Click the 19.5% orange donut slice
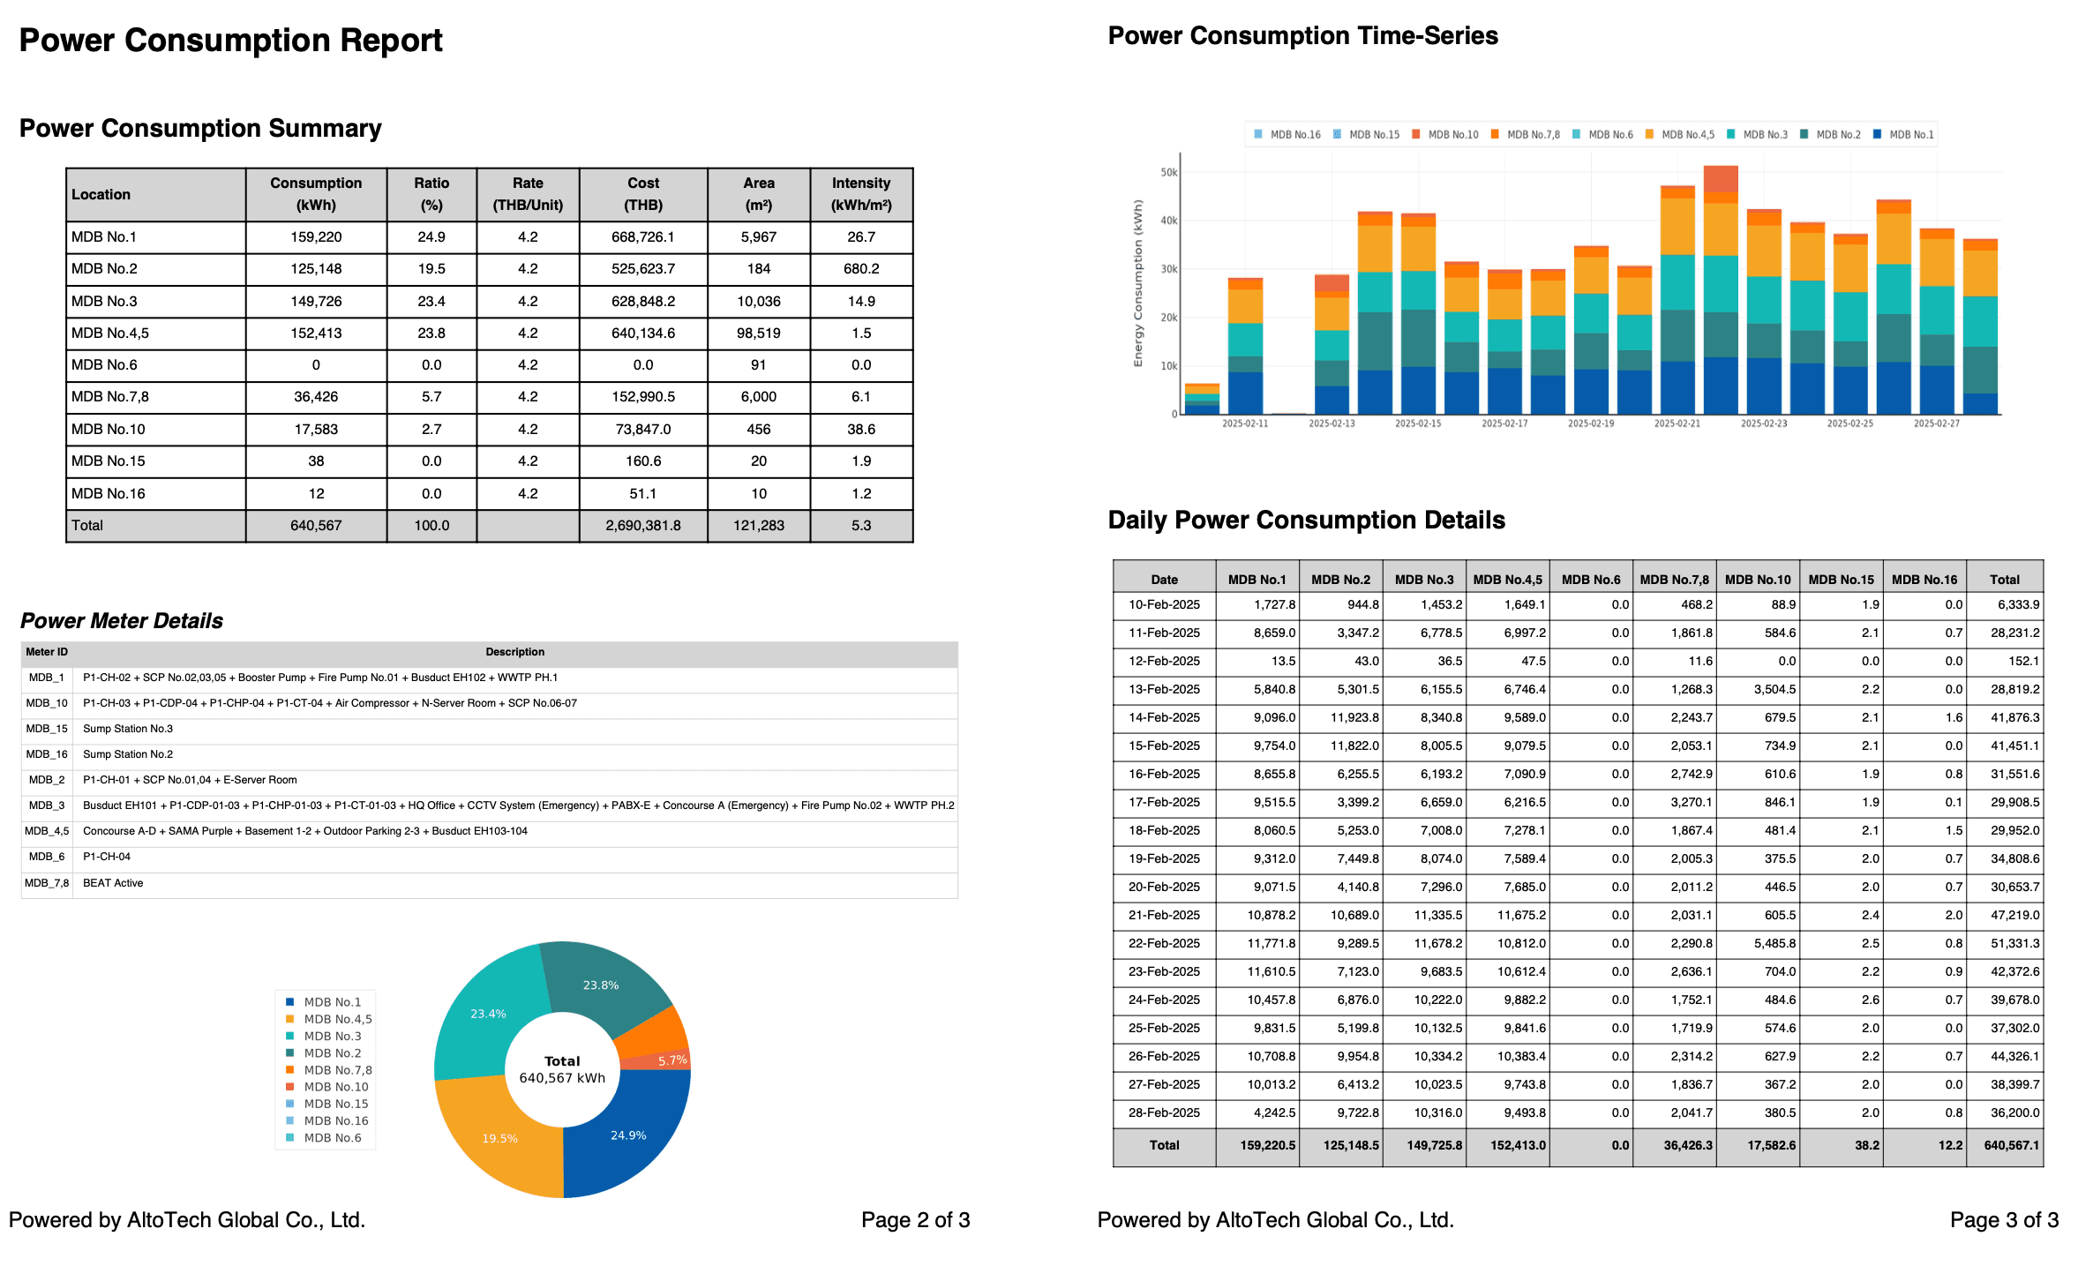The image size is (2093, 1281). coord(499,1138)
